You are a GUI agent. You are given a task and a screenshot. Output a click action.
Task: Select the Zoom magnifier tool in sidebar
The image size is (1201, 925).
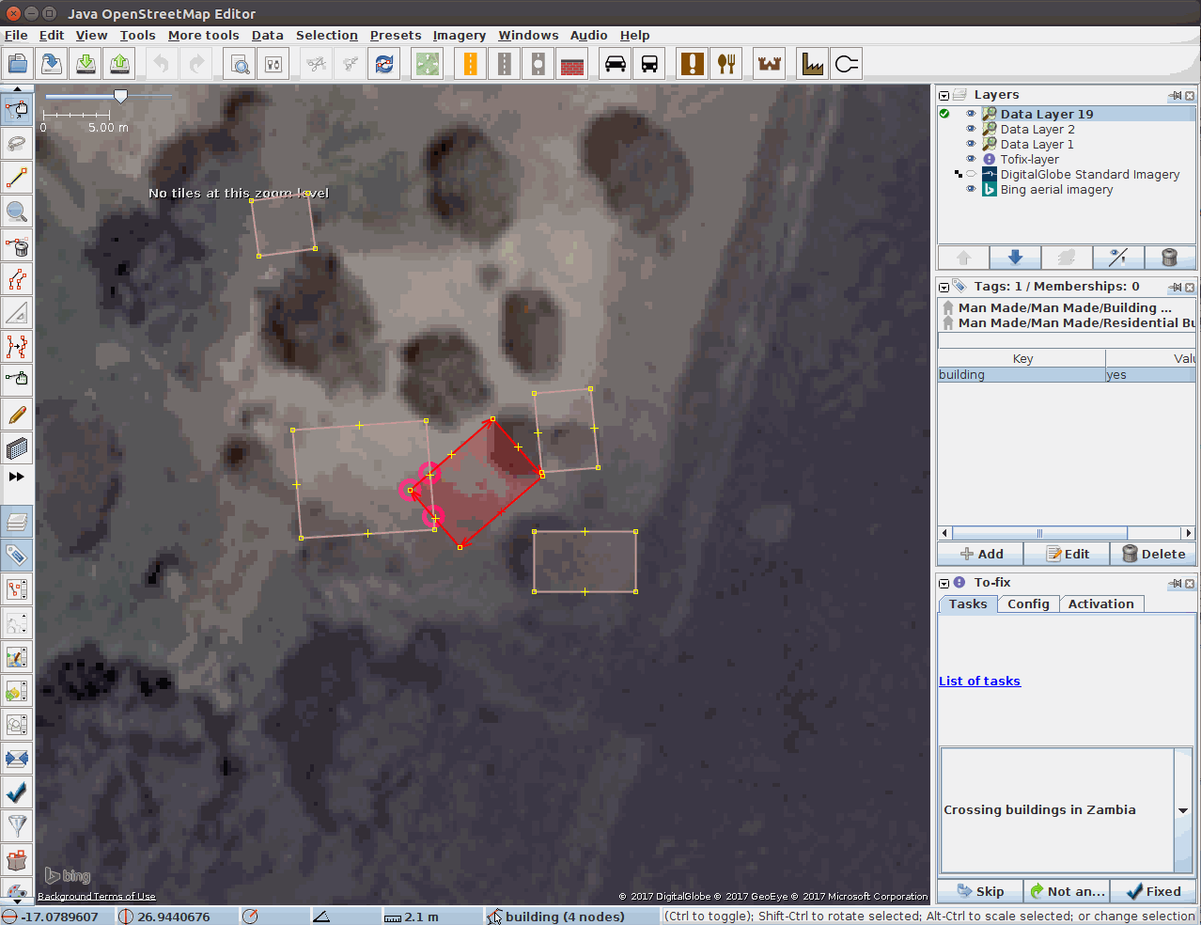17,212
